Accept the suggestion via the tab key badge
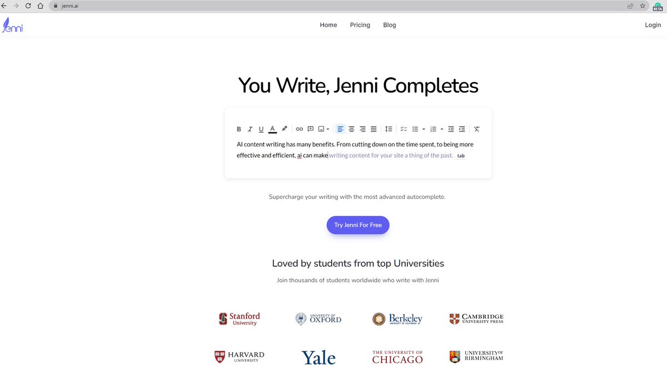This screenshot has height=374, width=667. click(461, 156)
